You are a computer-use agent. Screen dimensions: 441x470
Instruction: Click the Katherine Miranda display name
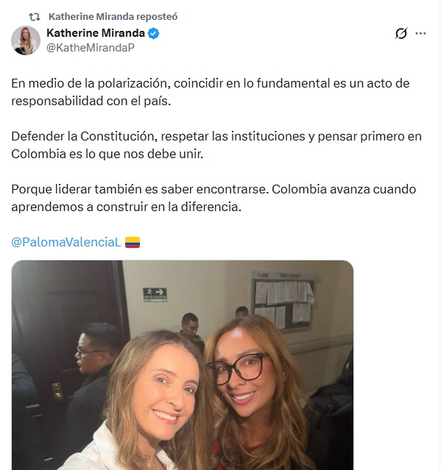[96, 33]
